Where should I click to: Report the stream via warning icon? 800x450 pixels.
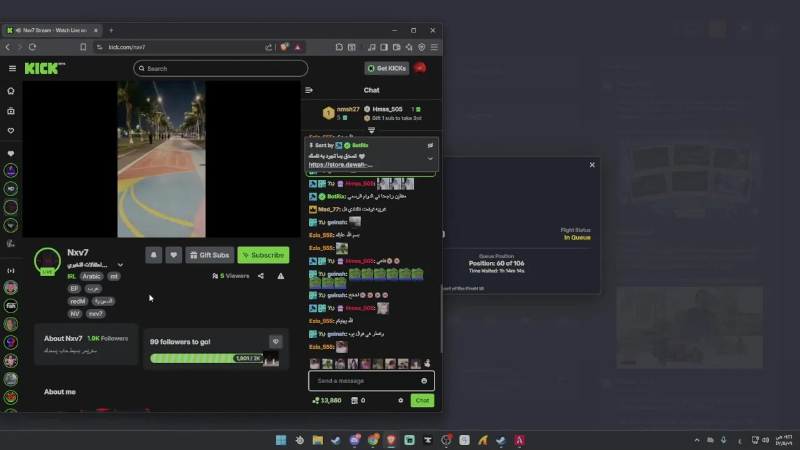[x=281, y=276]
